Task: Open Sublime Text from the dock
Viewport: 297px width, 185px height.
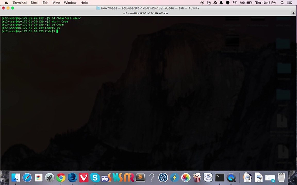Action: 140,178
